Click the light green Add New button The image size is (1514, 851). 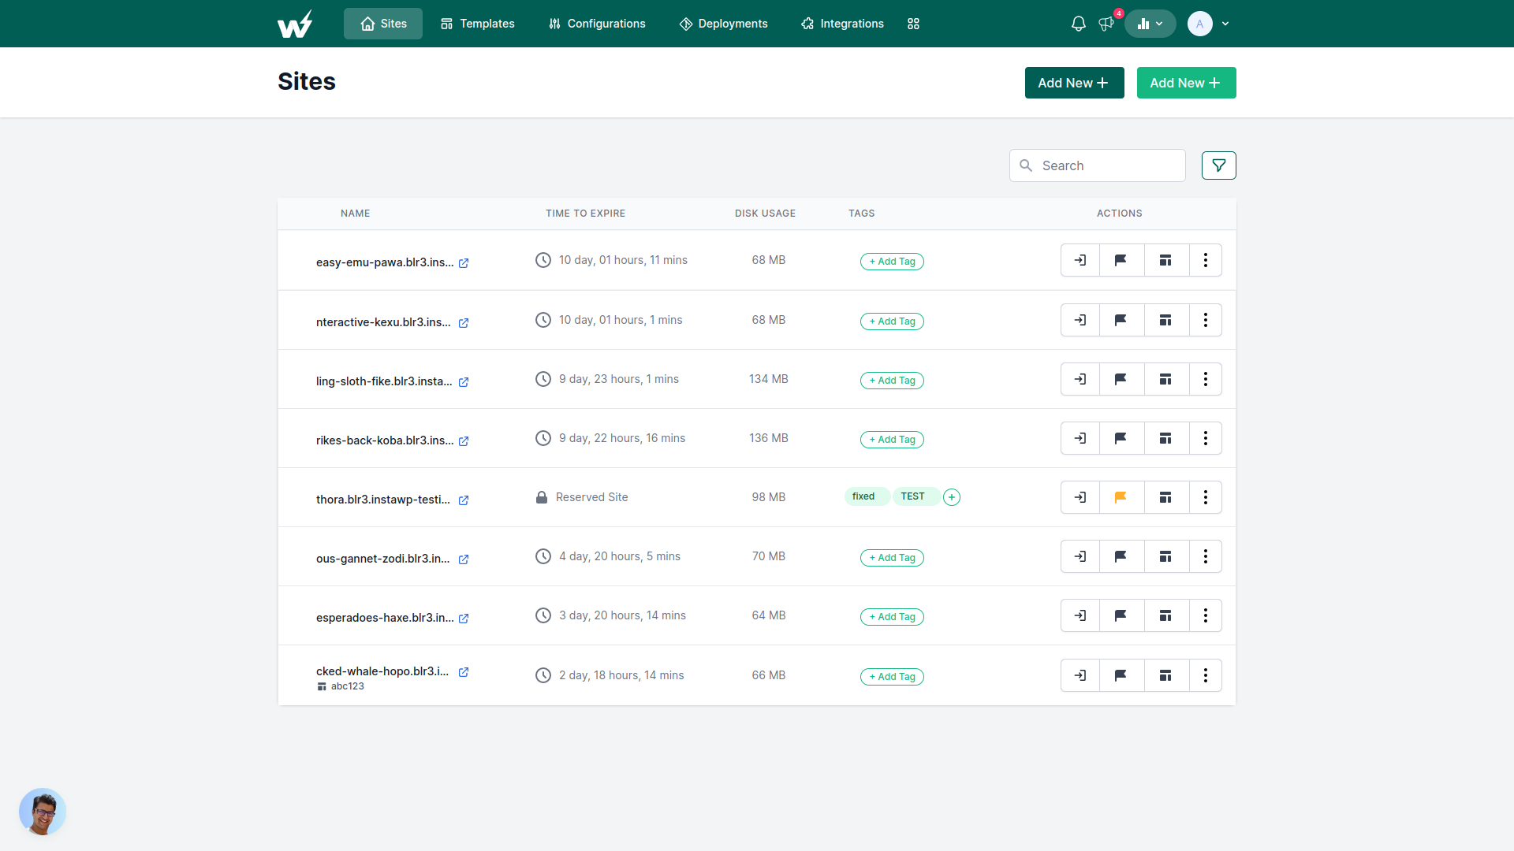tap(1187, 83)
